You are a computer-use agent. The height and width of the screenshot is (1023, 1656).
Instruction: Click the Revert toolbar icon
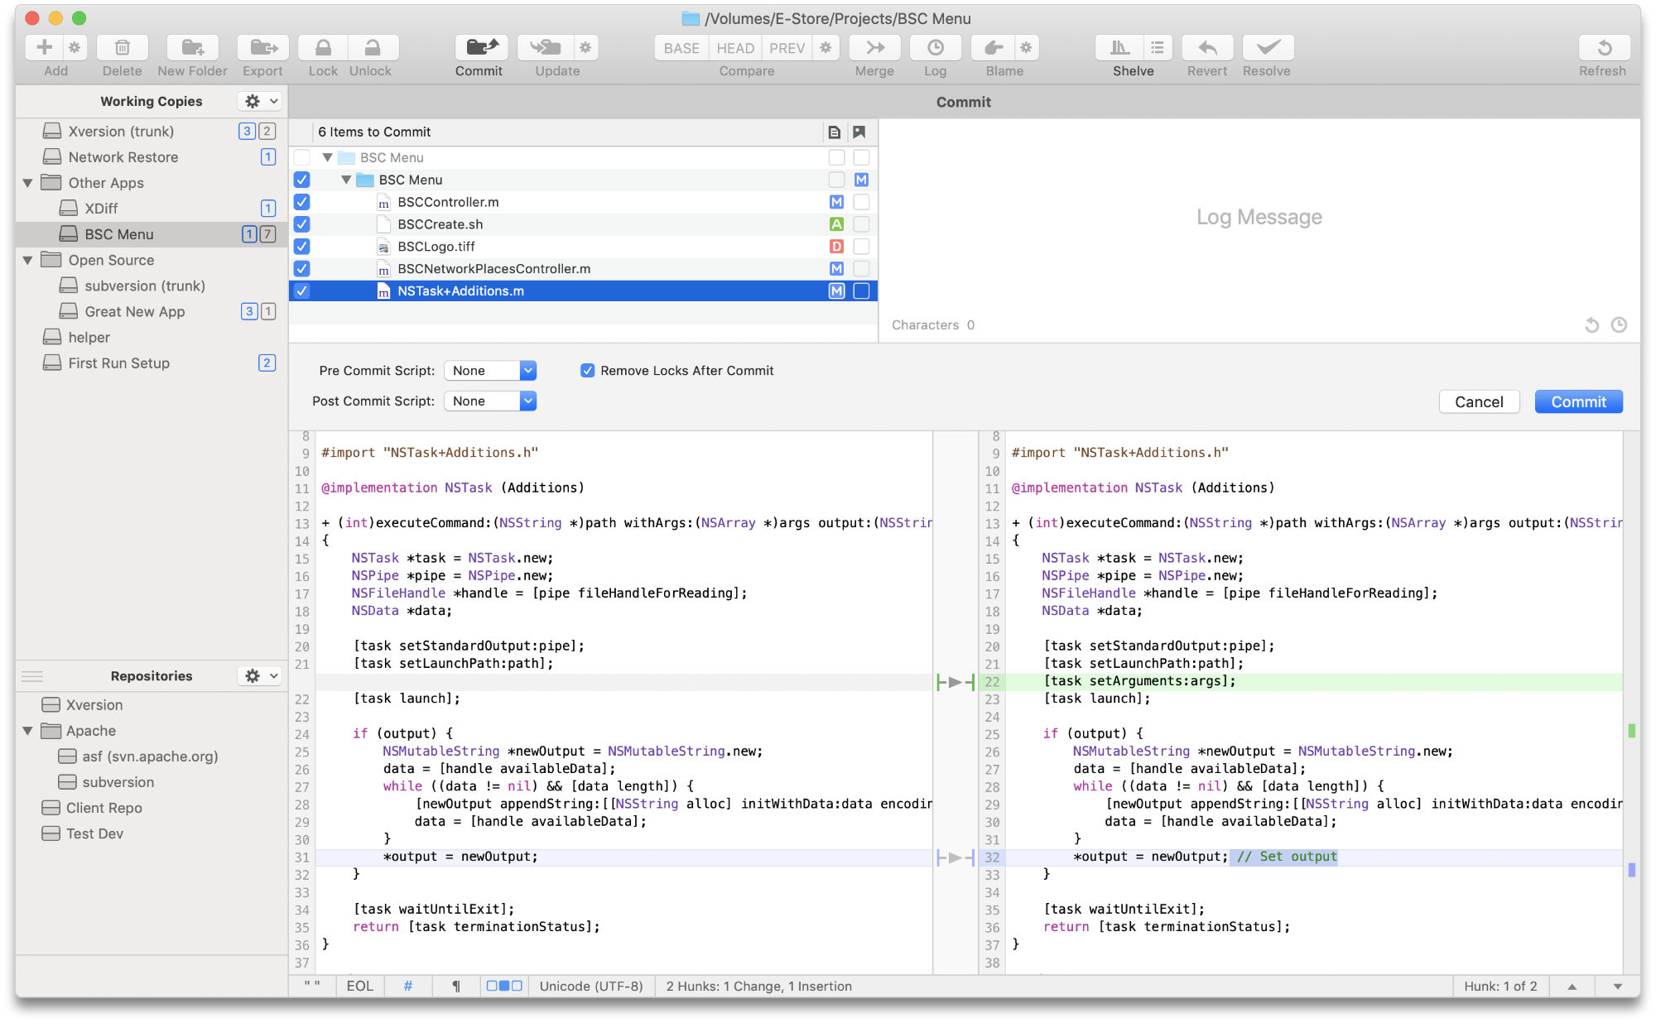click(1207, 48)
